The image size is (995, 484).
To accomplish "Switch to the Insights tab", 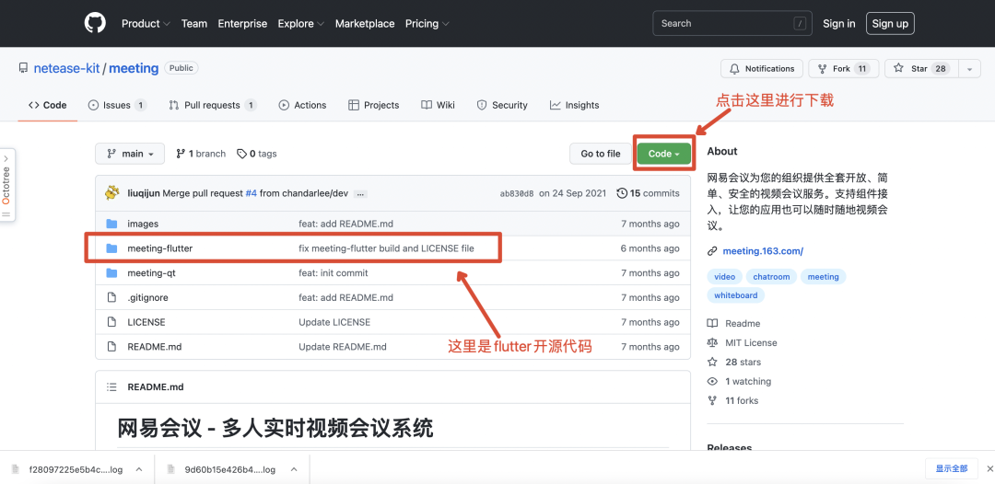I will (x=574, y=105).
